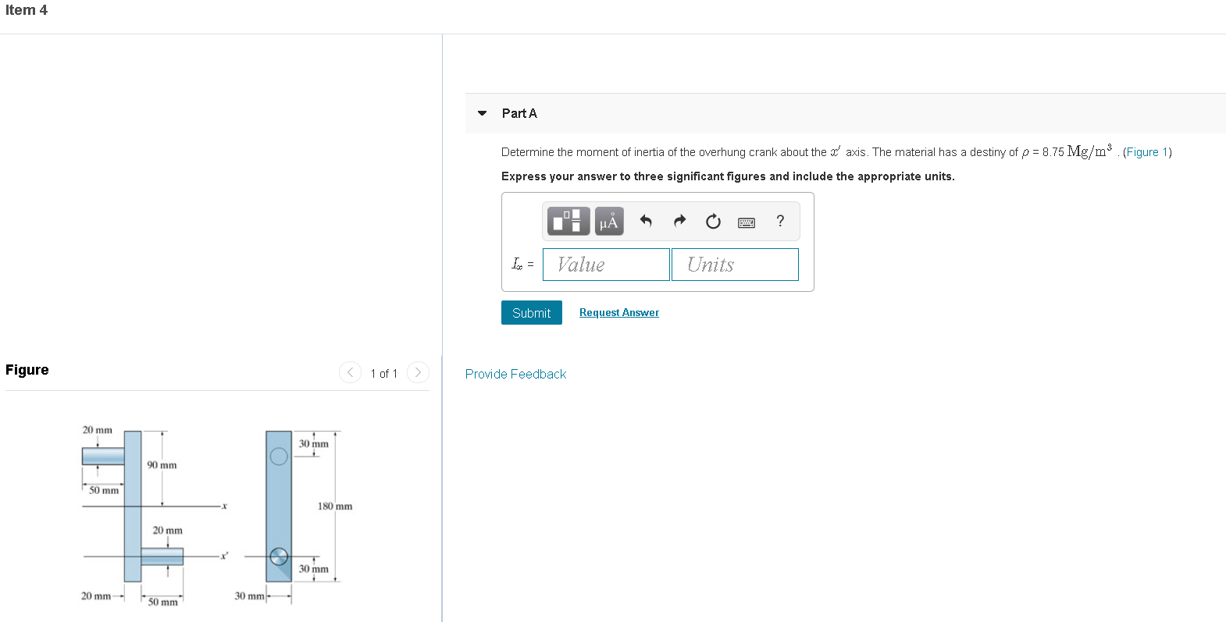1226x622 pixels.
Task: Click the Value input field
Action: pyautogui.click(x=606, y=264)
